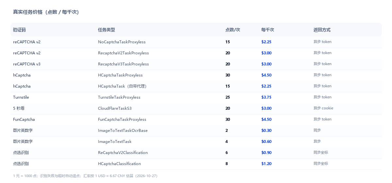This screenshot has height=183, width=392.
Task: Click the 点数/次 column header
Action: [233, 30]
